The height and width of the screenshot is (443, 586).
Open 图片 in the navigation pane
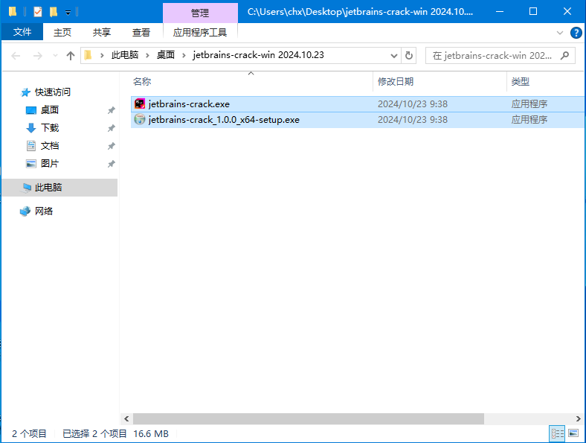point(50,164)
